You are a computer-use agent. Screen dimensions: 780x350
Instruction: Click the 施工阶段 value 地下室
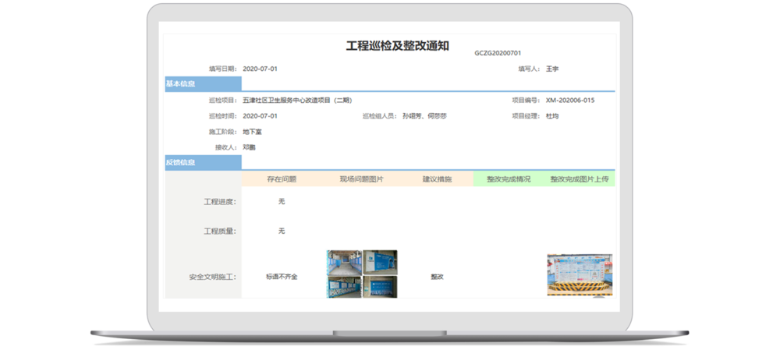(x=251, y=132)
